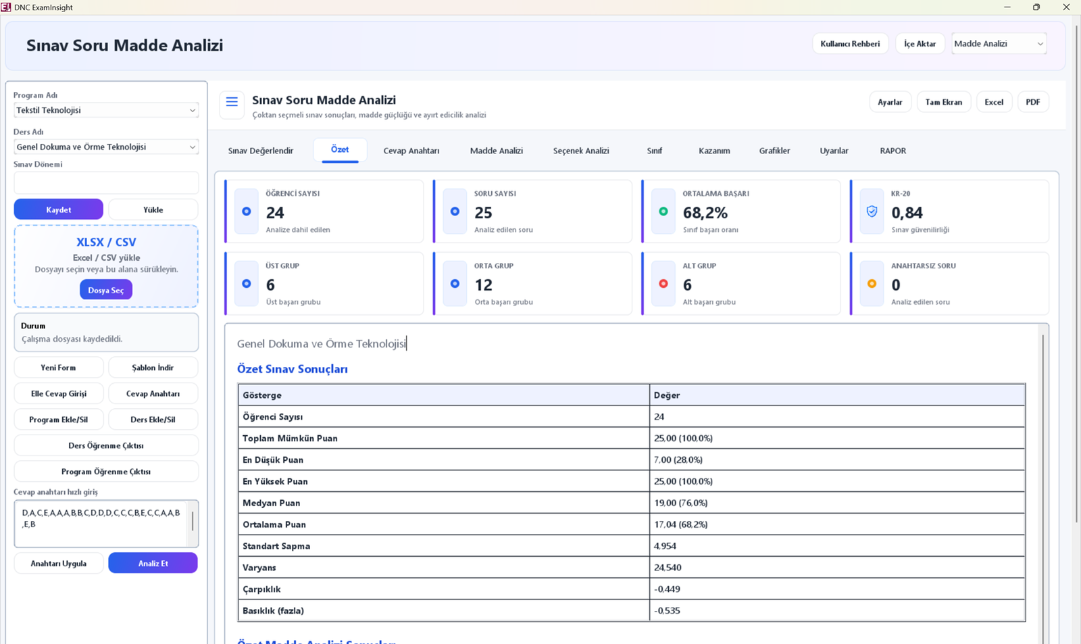Open the hamburger menu beside the page title
Image resolution: width=1081 pixels, height=644 pixels.
coord(232,102)
